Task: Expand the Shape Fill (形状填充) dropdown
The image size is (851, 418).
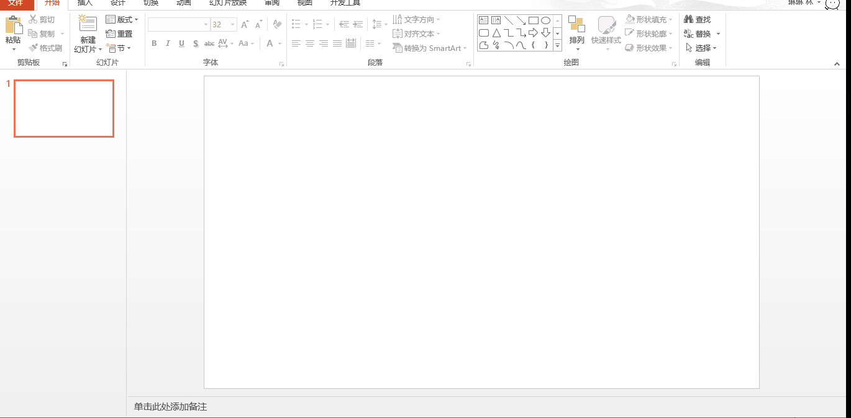Action: pos(671,19)
